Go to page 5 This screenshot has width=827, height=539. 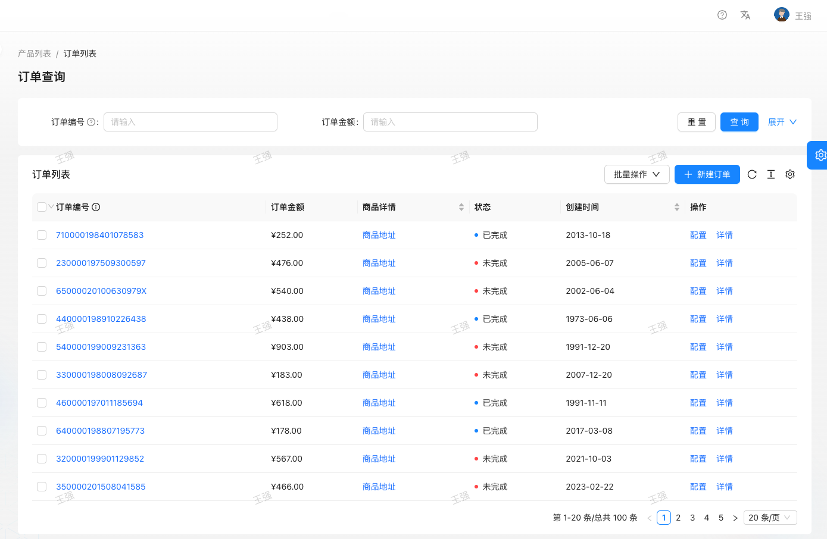pos(721,518)
